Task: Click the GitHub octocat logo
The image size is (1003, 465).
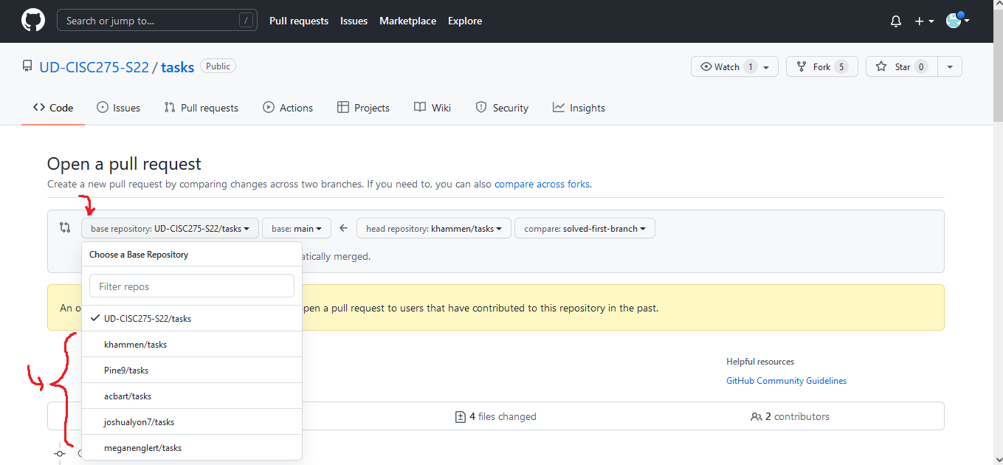Action: tap(32, 21)
